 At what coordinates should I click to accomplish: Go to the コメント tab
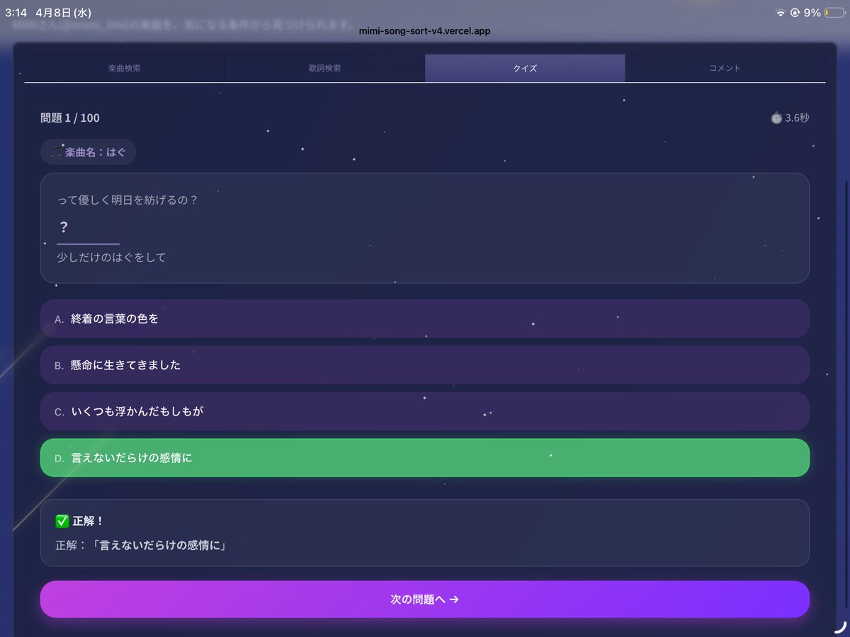tap(725, 68)
